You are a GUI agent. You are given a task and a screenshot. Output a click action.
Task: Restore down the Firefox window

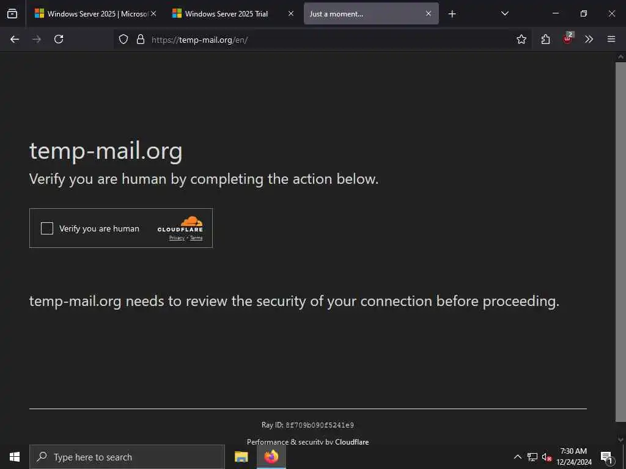point(584,13)
